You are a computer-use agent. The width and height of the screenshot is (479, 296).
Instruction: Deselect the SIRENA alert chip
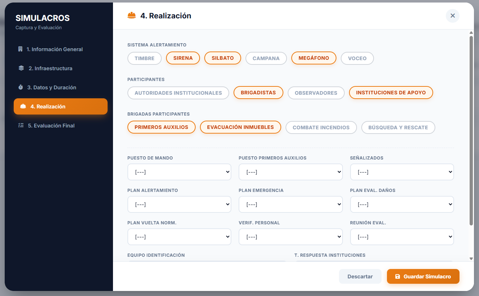point(183,58)
